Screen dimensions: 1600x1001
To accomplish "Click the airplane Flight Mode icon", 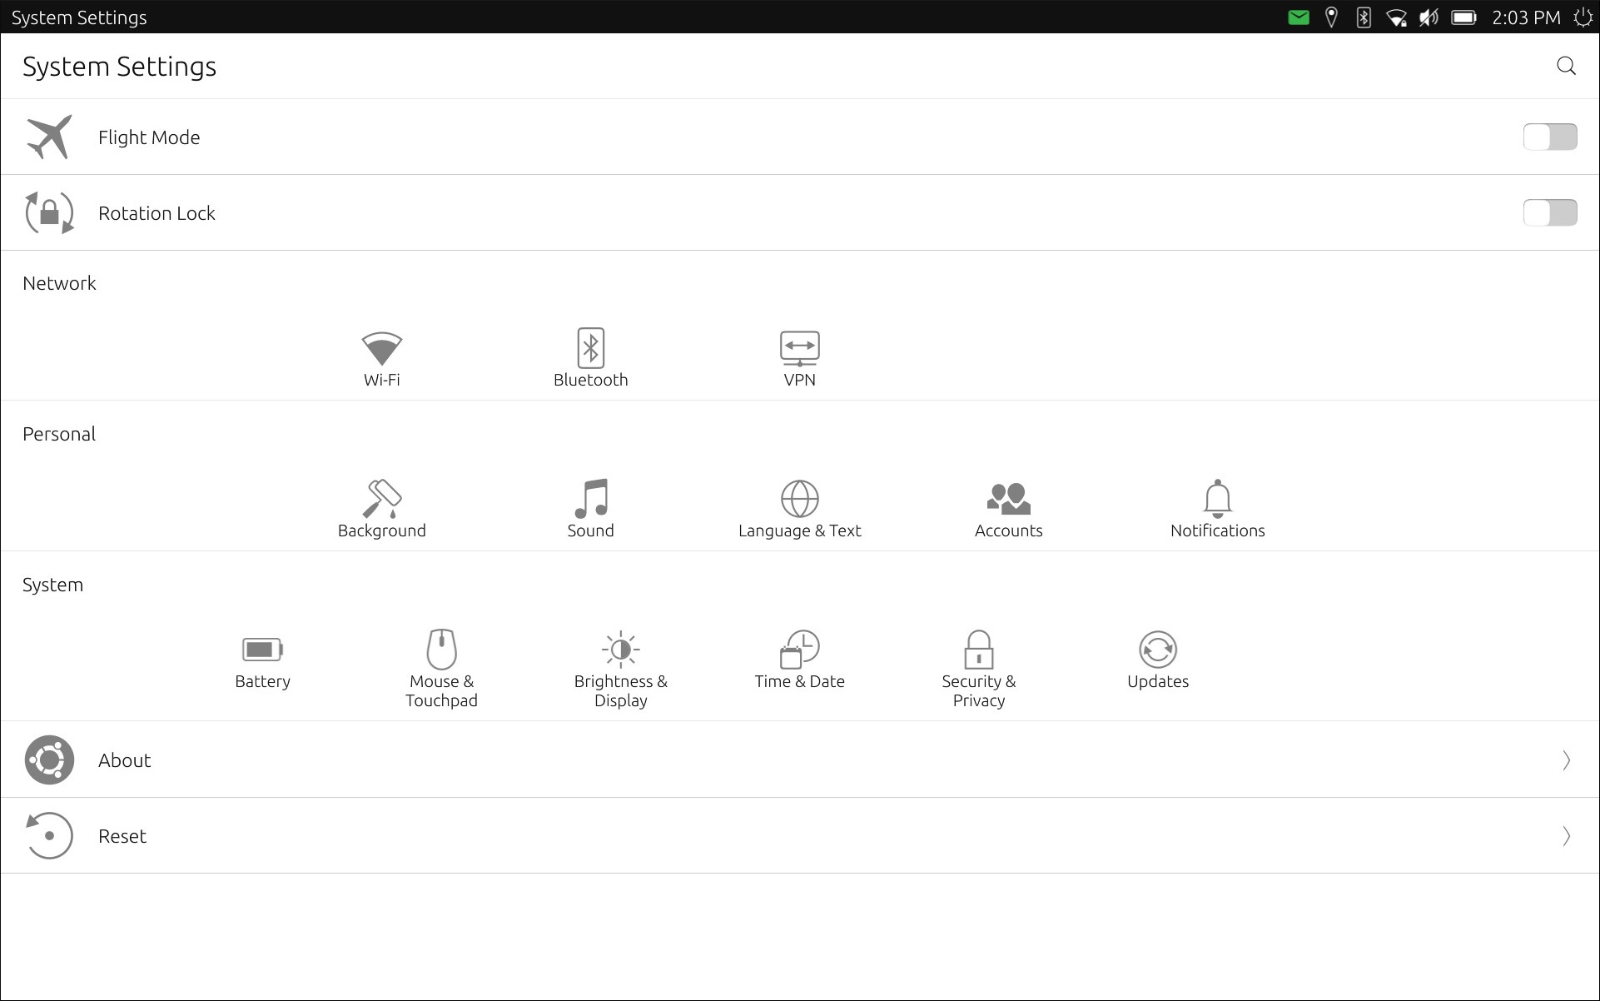I will (49, 137).
